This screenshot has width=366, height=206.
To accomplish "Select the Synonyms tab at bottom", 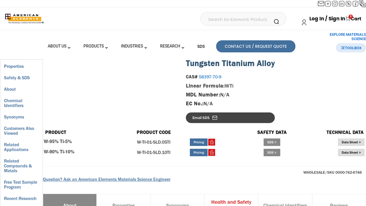I will (x=178, y=201).
